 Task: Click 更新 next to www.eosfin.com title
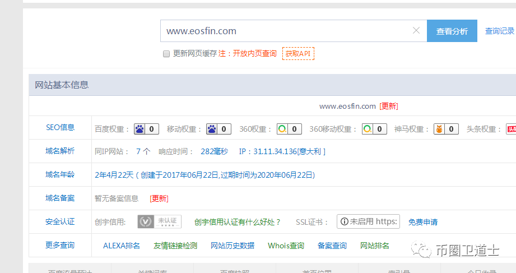click(389, 106)
